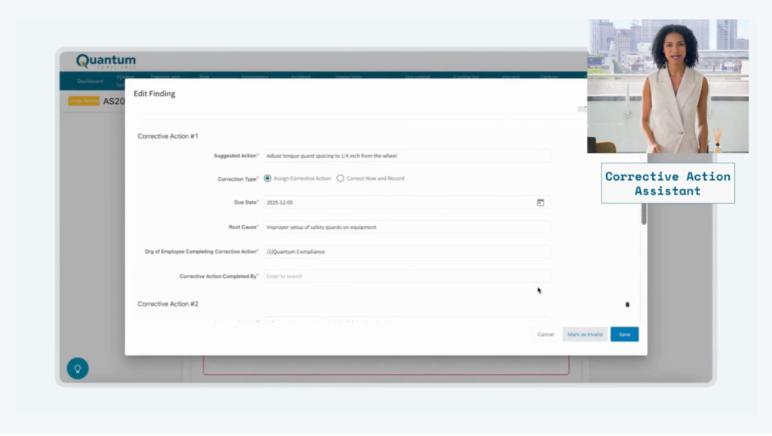The height and width of the screenshot is (436, 772).
Task: Click the presenter video thumbnail
Action: pyautogui.click(x=667, y=87)
